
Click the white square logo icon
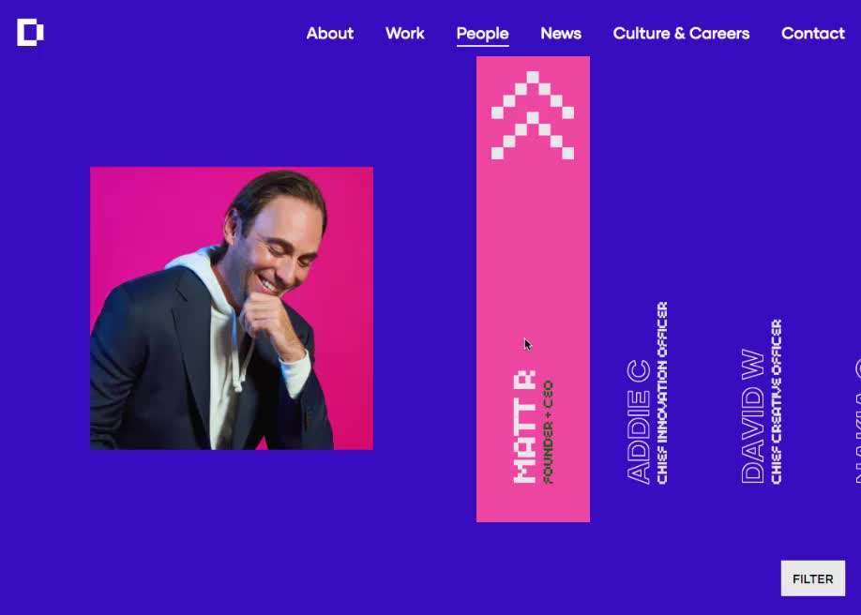point(30,33)
